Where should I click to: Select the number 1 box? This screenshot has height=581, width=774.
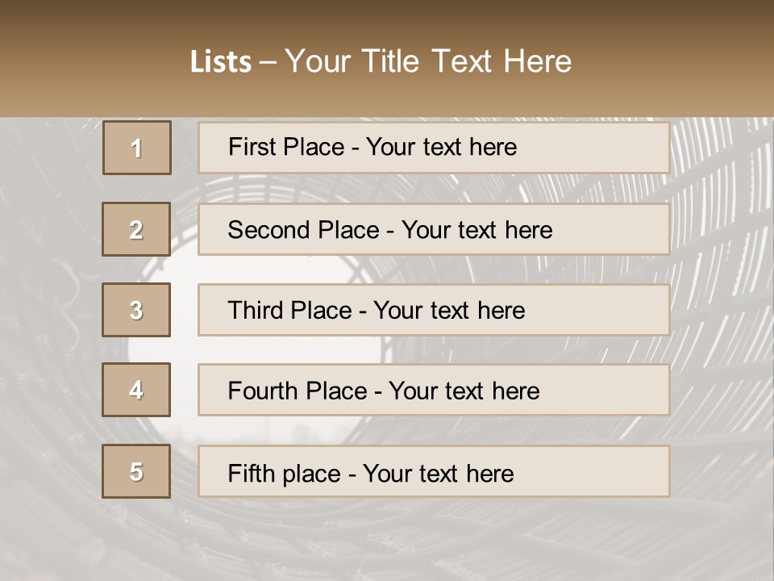[137, 148]
